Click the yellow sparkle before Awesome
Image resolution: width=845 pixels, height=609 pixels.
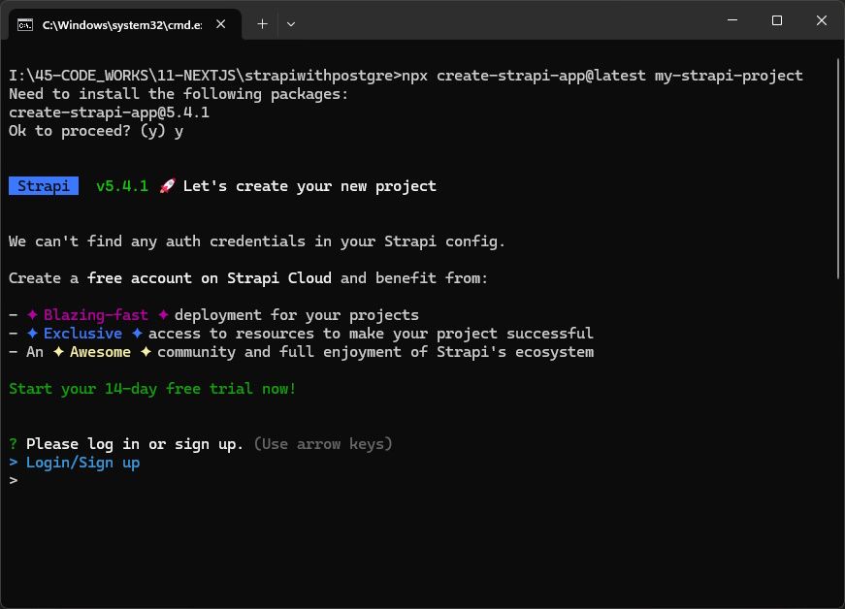[x=59, y=352]
